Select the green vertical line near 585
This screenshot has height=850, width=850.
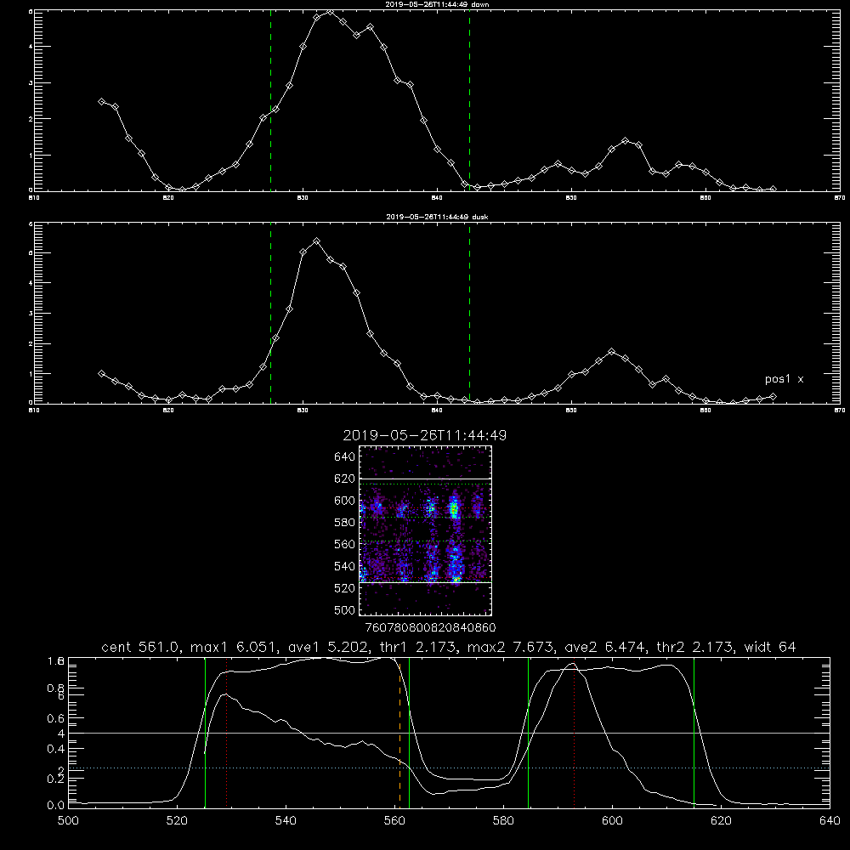click(x=529, y=733)
